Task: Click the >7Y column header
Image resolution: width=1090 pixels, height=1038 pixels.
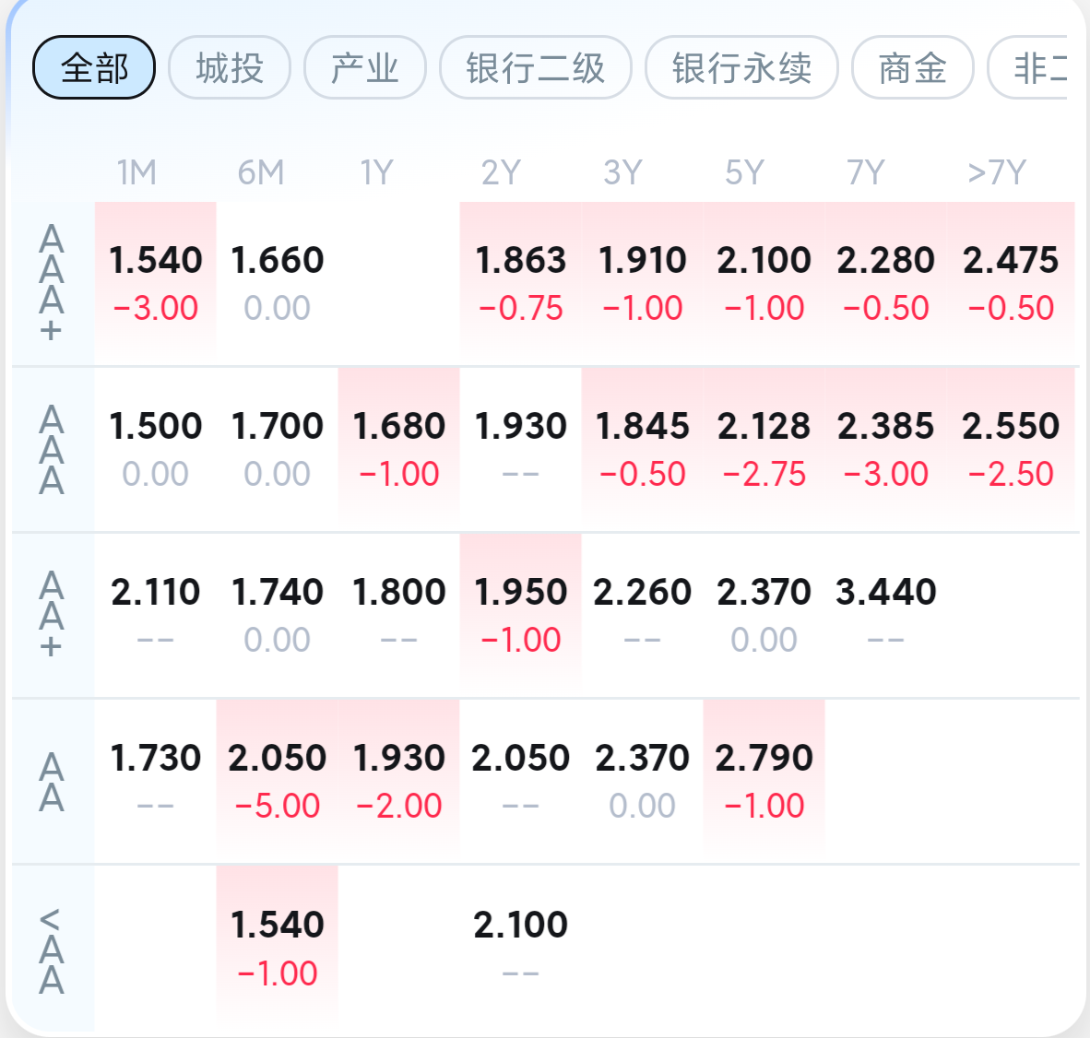Action: [997, 172]
